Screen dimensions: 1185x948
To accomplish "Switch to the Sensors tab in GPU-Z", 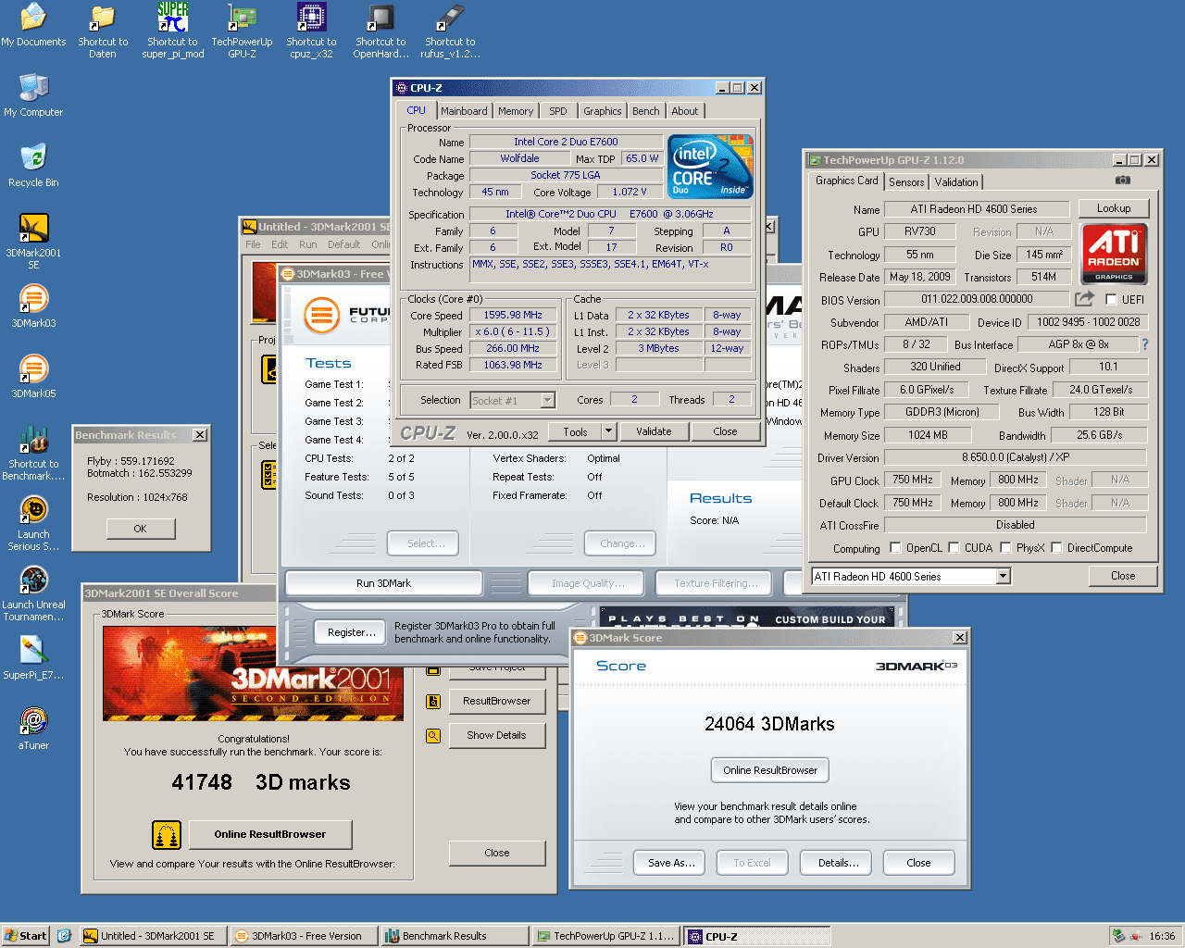I will click(906, 182).
